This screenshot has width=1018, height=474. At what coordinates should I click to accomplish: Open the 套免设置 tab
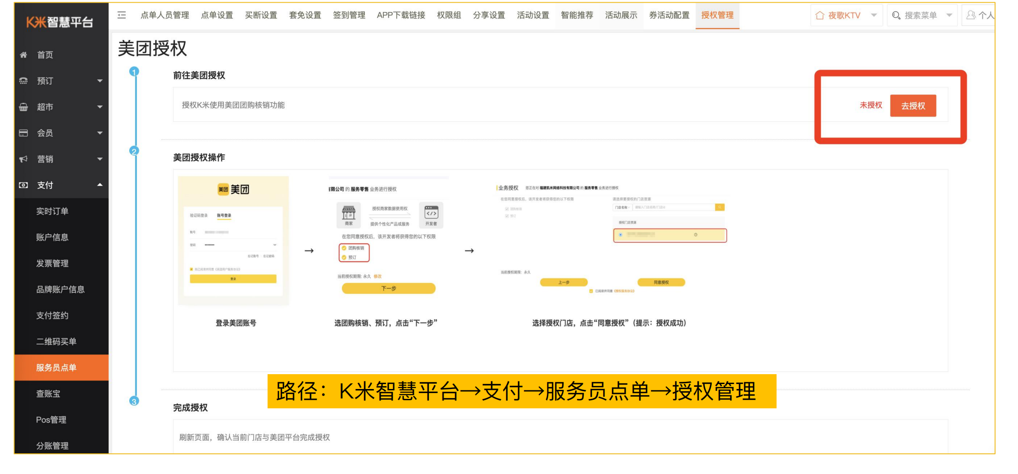305,15
